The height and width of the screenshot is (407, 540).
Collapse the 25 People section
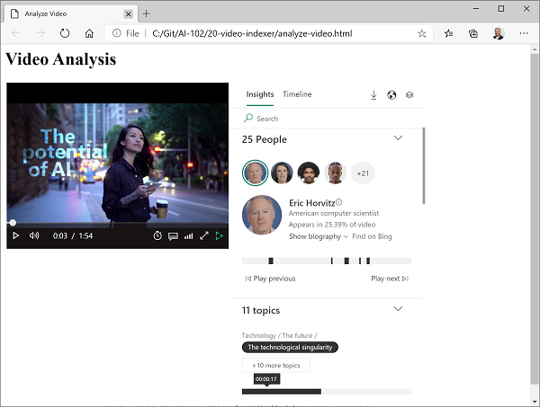tap(398, 137)
